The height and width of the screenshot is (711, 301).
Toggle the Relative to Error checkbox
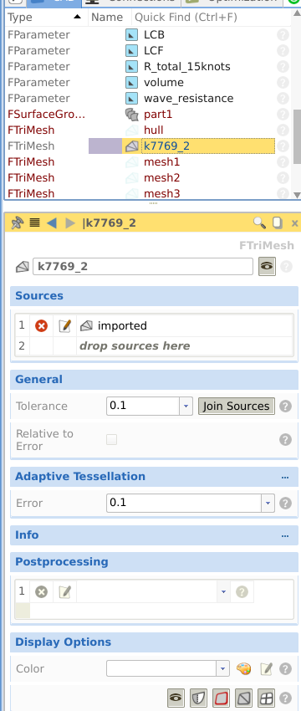pos(111,439)
